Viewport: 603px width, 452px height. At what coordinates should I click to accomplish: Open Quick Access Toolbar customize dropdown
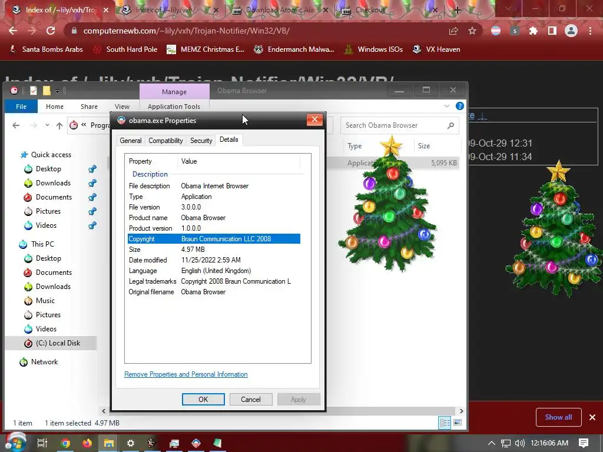57,91
